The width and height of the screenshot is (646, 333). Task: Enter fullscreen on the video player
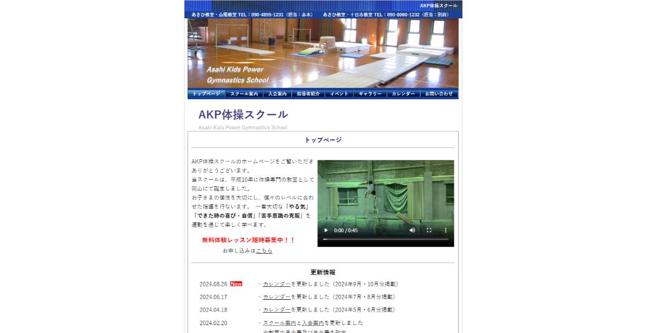[428, 230]
